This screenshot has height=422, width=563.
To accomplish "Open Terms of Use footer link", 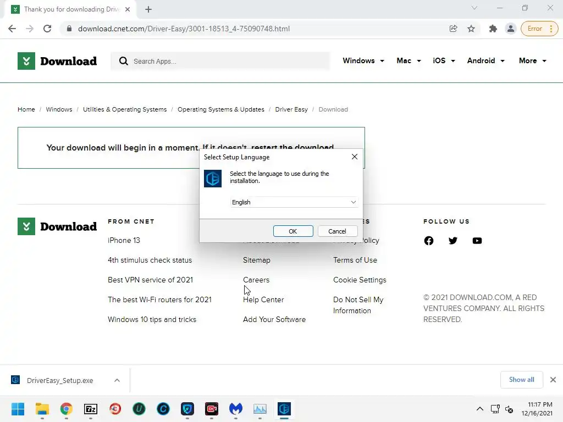I will click(x=355, y=260).
